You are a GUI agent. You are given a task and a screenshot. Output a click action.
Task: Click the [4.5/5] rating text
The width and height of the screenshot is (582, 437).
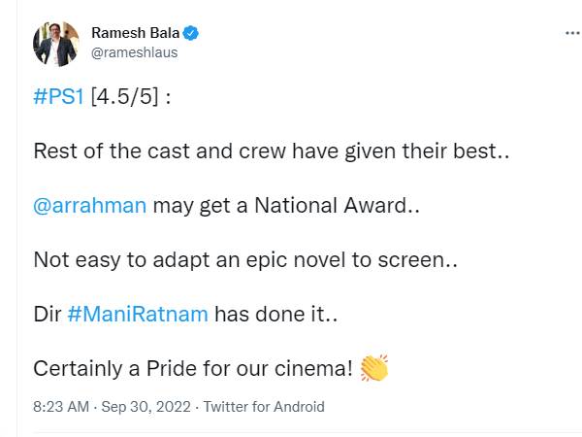[x=125, y=98]
